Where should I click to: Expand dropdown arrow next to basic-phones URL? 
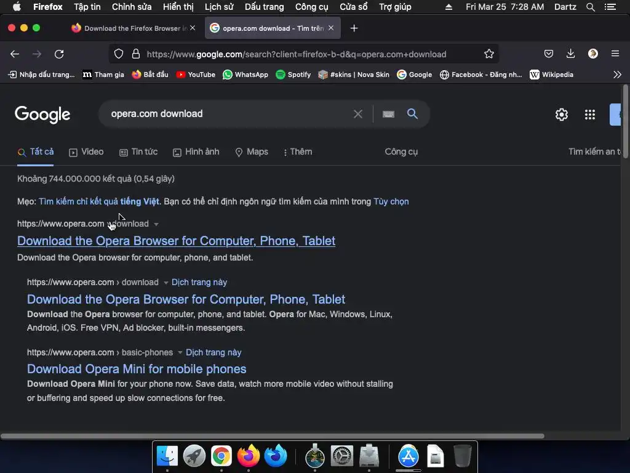click(180, 353)
